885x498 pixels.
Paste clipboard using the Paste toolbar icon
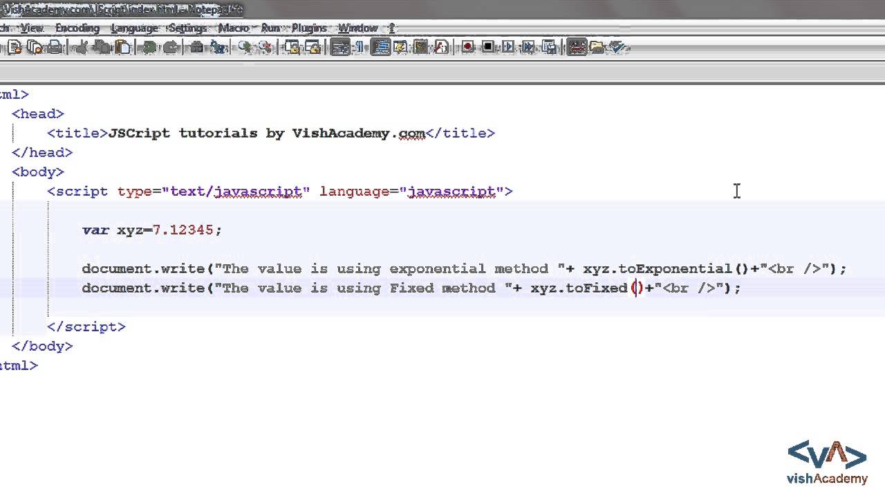[x=123, y=47]
